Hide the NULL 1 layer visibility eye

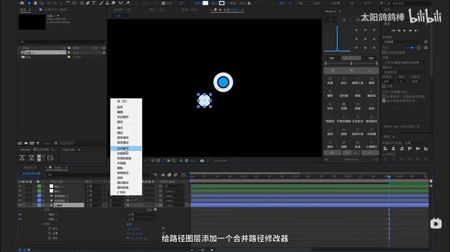20,186
